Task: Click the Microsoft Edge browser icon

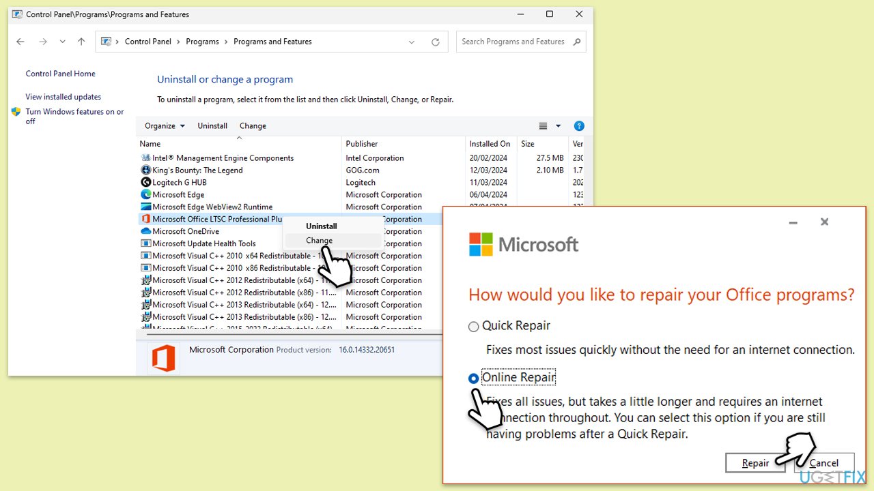Action: (145, 194)
